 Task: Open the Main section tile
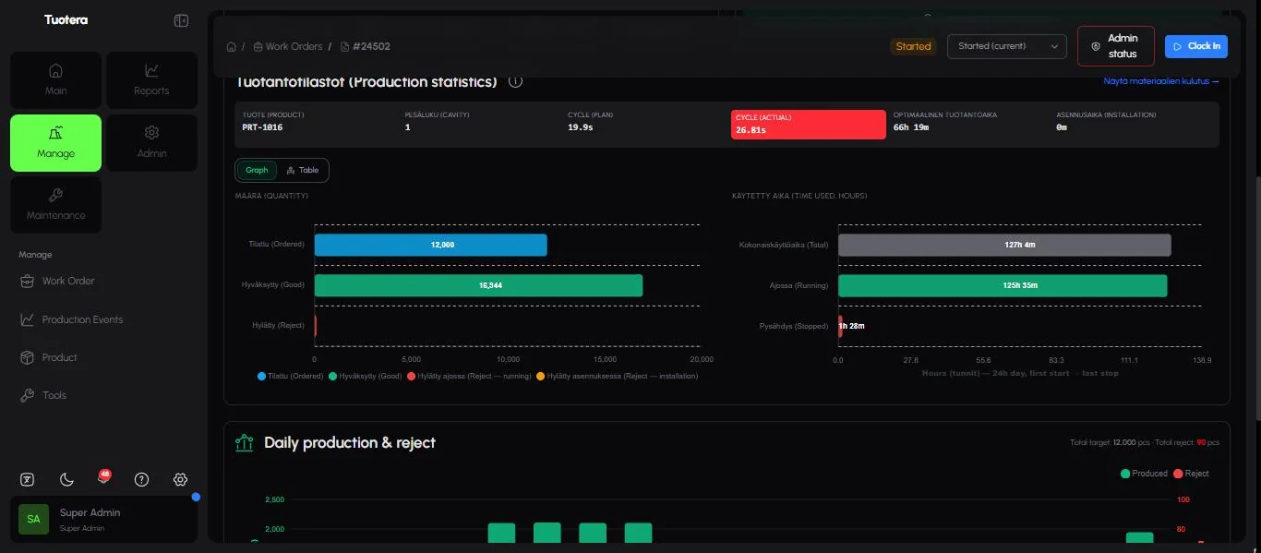pos(55,79)
